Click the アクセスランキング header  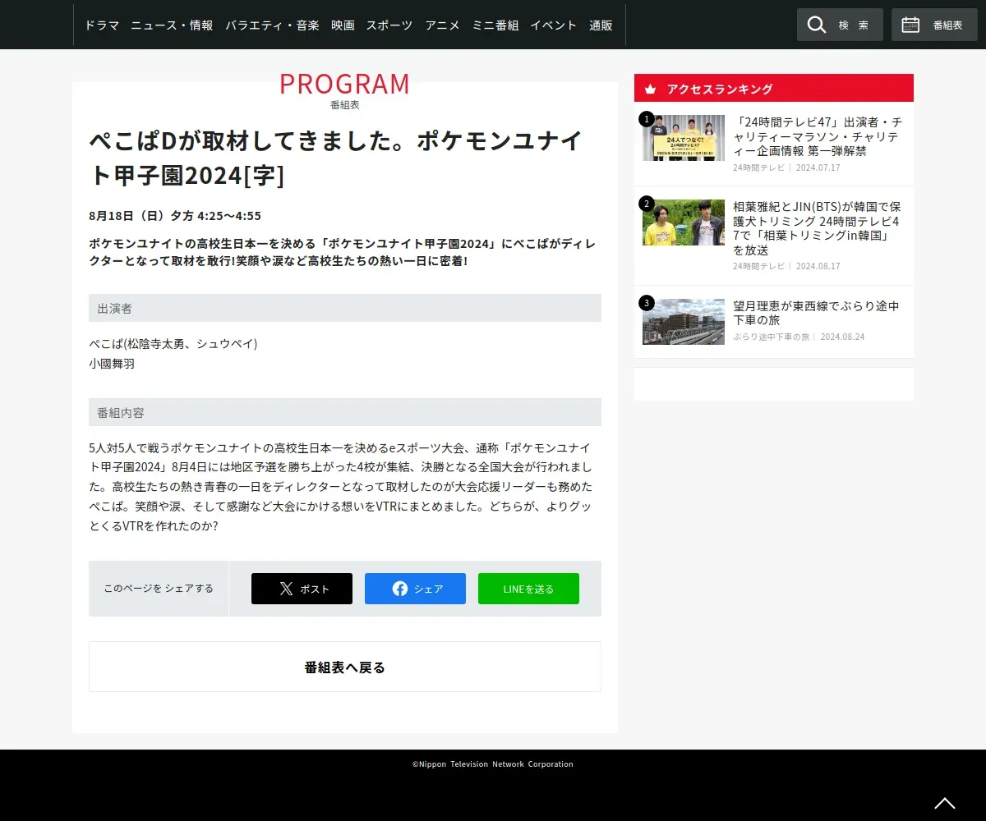tap(774, 89)
